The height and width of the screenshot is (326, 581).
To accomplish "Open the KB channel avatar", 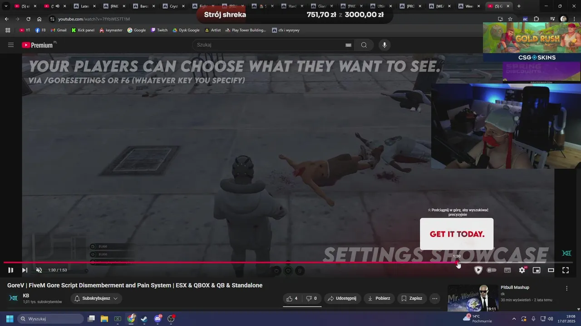I will click(x=14, y=298).
